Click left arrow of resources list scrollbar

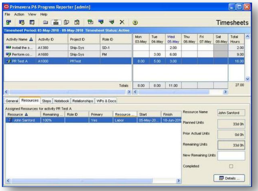pos(8,181)
